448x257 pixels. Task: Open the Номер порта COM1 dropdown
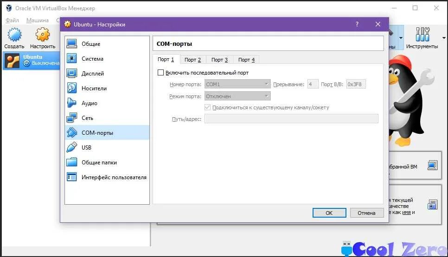tap(237, 84)
